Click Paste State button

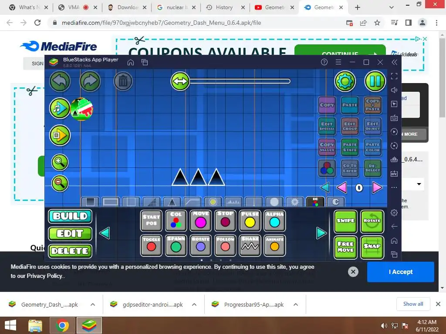click(350, 147)
